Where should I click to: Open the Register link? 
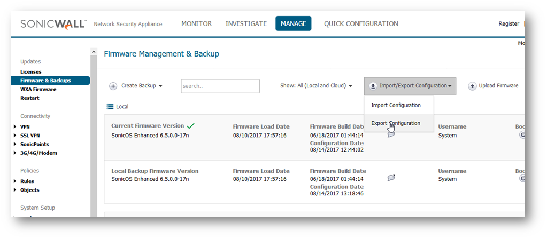pyautogui.click(x=509, y=24)
